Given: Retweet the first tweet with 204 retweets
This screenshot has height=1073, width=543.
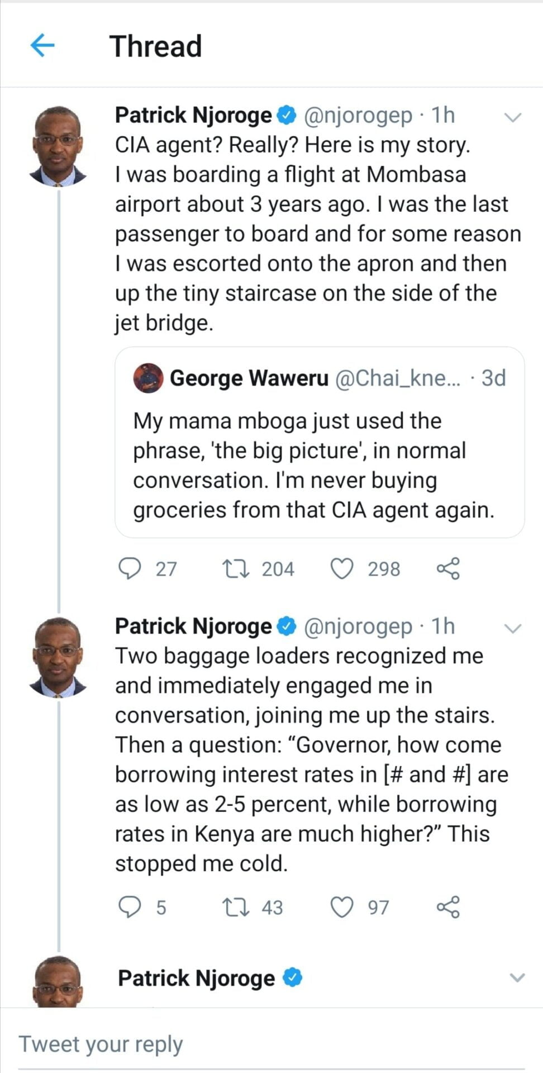Looking at the screenshot, I should pyautogui.click(x=232, y=568).
